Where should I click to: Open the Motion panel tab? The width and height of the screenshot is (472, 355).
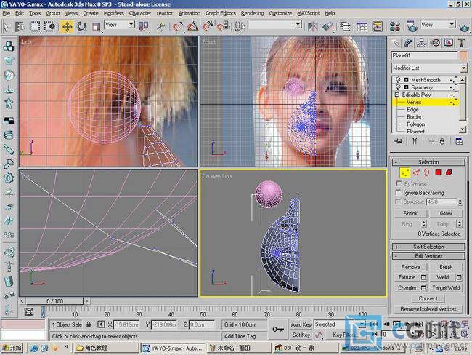pyautogui.click(x=435, y=43)
